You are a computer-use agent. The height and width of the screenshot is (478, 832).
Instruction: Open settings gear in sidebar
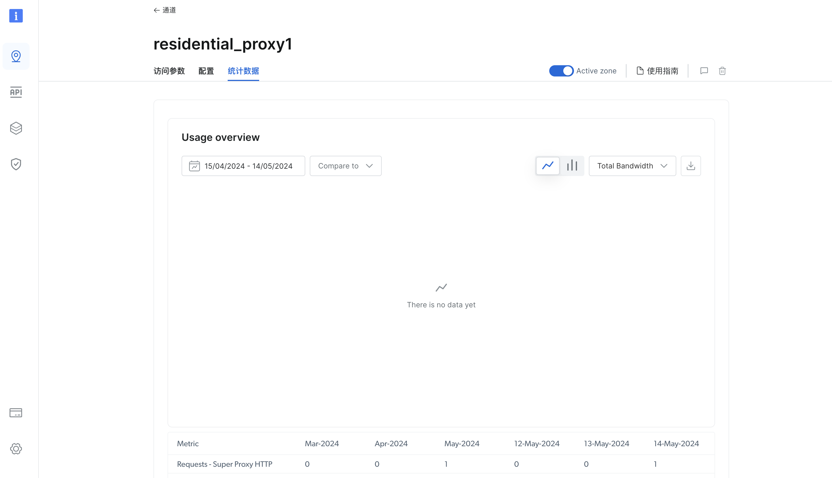point(16,449)
